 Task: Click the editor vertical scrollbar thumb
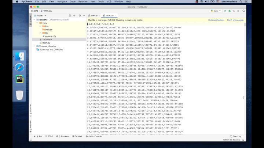pyautogui.click(x=245, y=24)
